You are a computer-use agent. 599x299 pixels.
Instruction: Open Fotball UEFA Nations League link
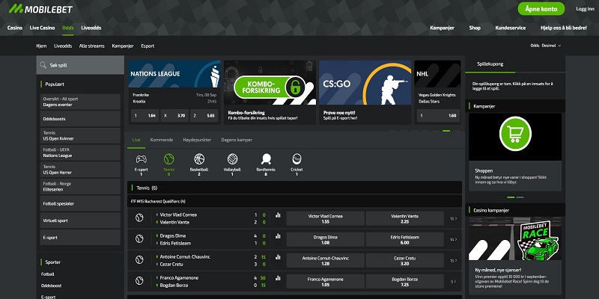(x=80, y=152)
